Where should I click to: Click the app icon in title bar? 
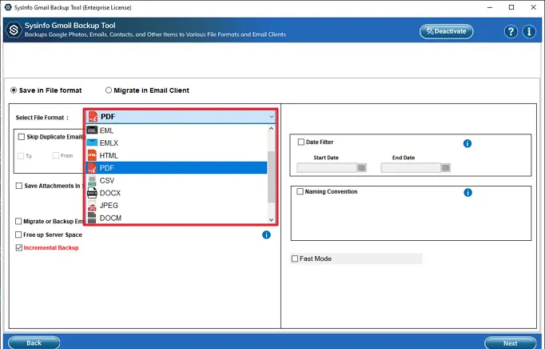(8, 7)
